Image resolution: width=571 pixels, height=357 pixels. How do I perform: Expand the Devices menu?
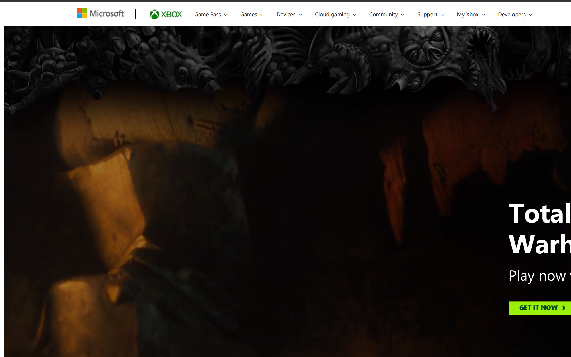coord(289,14)
